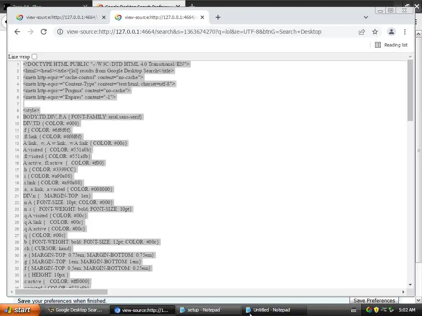
Task: Click .b FONT-WEIGHT bold 12pt line
Action: 91,242
